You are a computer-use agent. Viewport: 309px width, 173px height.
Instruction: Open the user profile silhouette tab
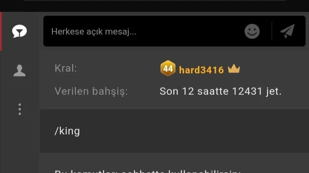tap(19, 70)
